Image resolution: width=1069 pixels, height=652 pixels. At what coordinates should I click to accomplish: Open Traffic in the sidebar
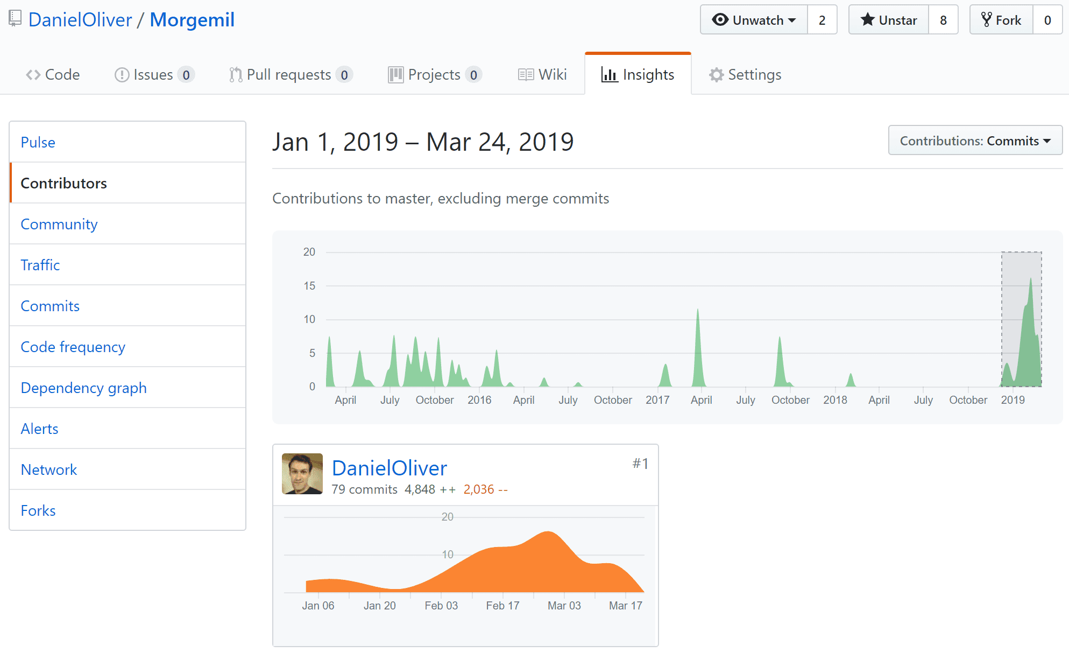128,265
